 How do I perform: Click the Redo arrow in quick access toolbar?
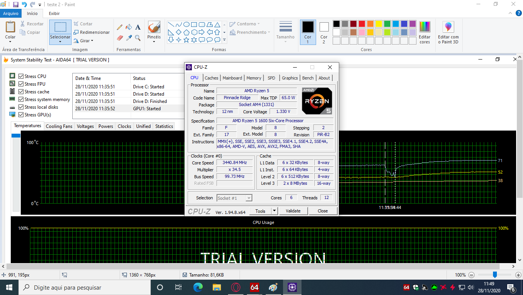tap(33, 5)
